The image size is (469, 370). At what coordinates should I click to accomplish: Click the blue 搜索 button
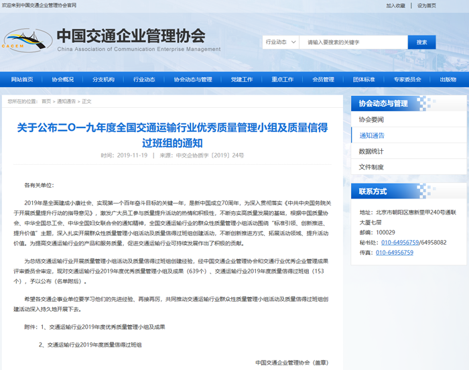(421, 42)
